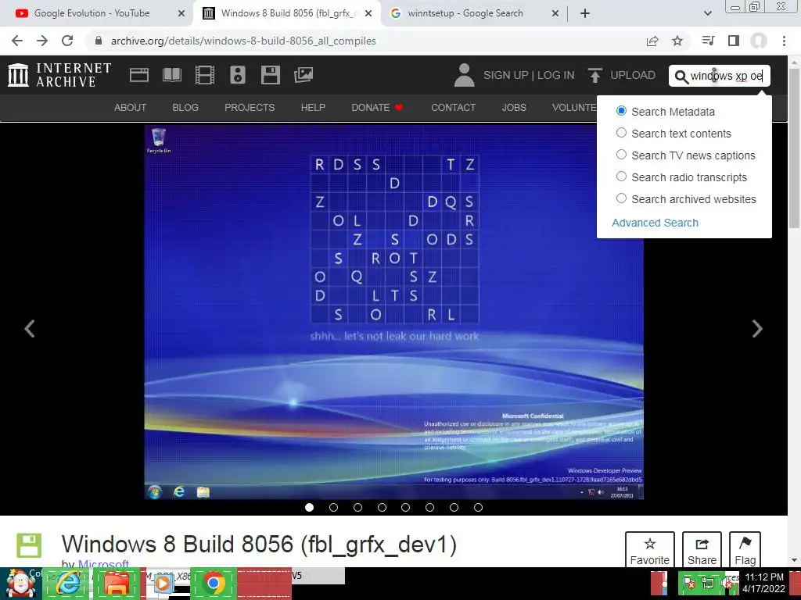Screen dimensions: 801x600
Task: Click the Chrome share page icon
Action: 652,41
